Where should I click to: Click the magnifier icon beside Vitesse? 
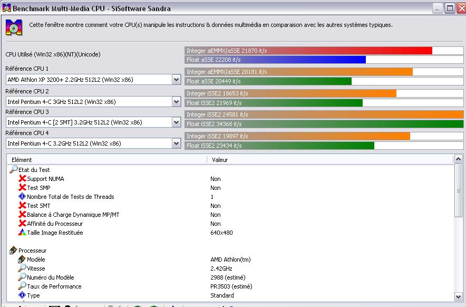22,268
